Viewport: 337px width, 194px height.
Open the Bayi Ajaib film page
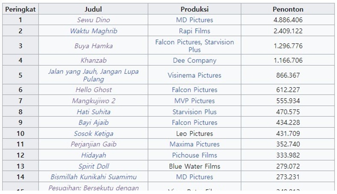coord(93,123)
